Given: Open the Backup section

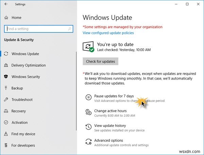Looking at the screenshot, I should tap(17, 88).
